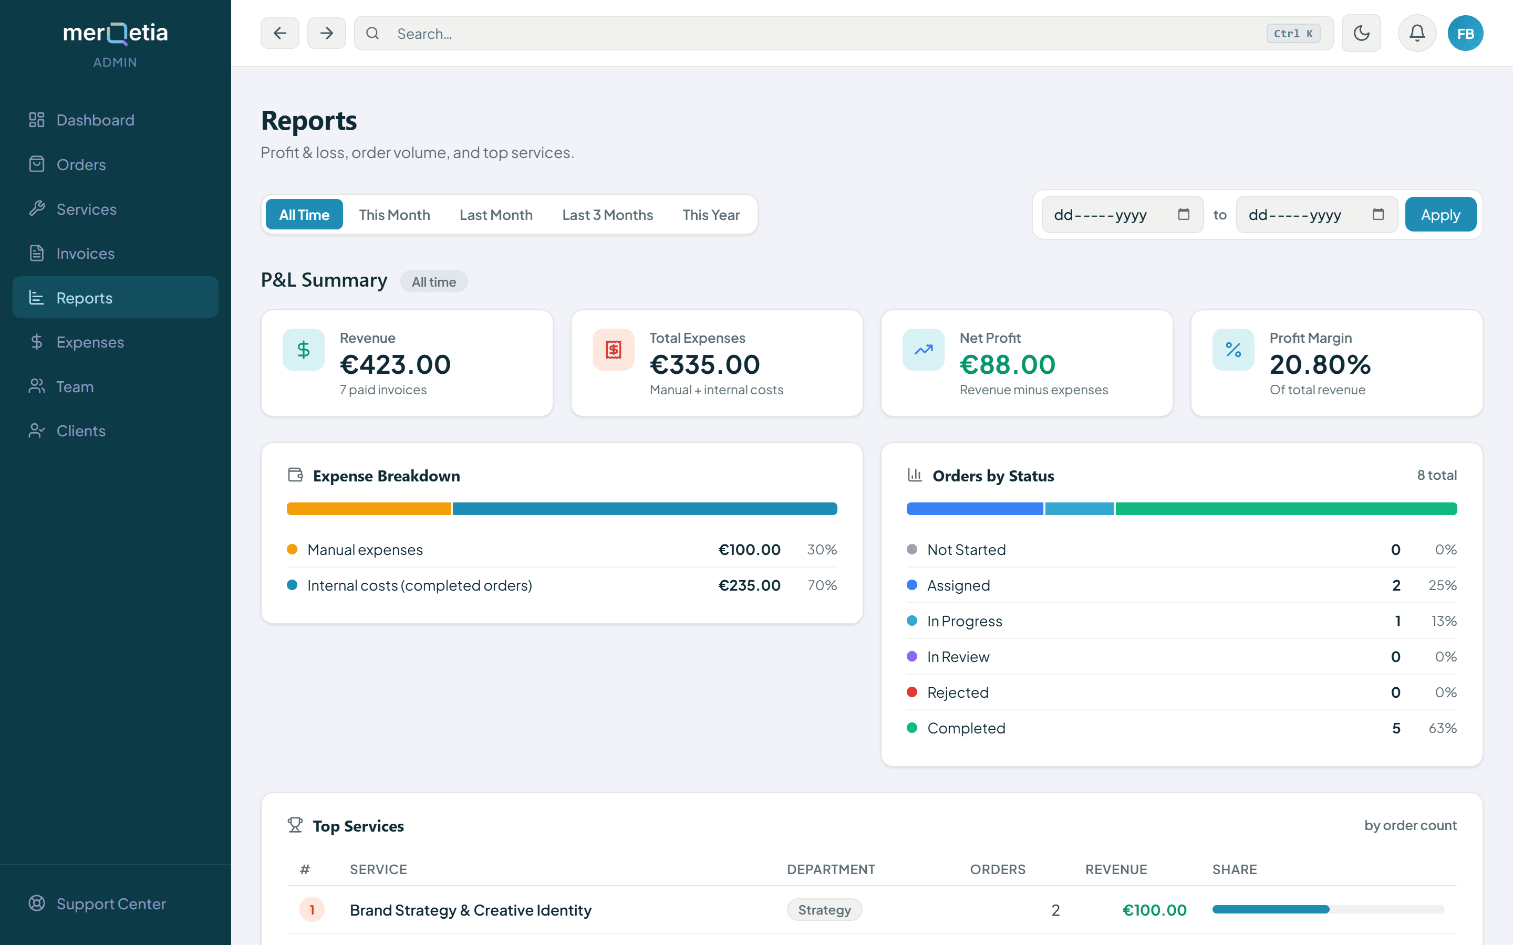This screenshot has height=945, width=1513.
Task: Click the Orders shopping bag icon
Action: point(37,164)
